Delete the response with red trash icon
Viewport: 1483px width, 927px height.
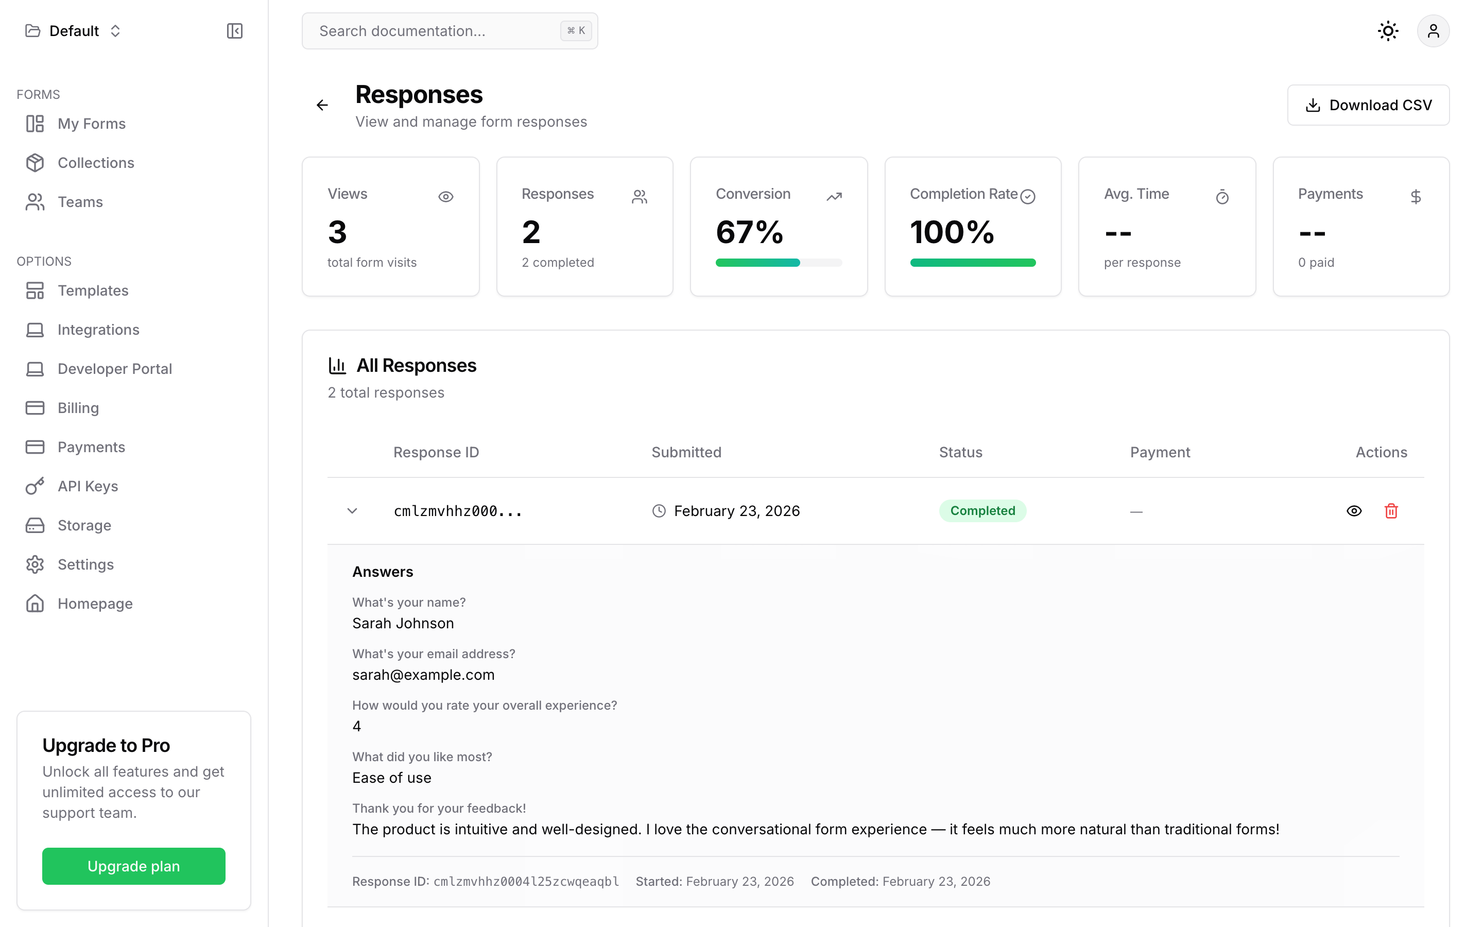(x=1391, y=511)
